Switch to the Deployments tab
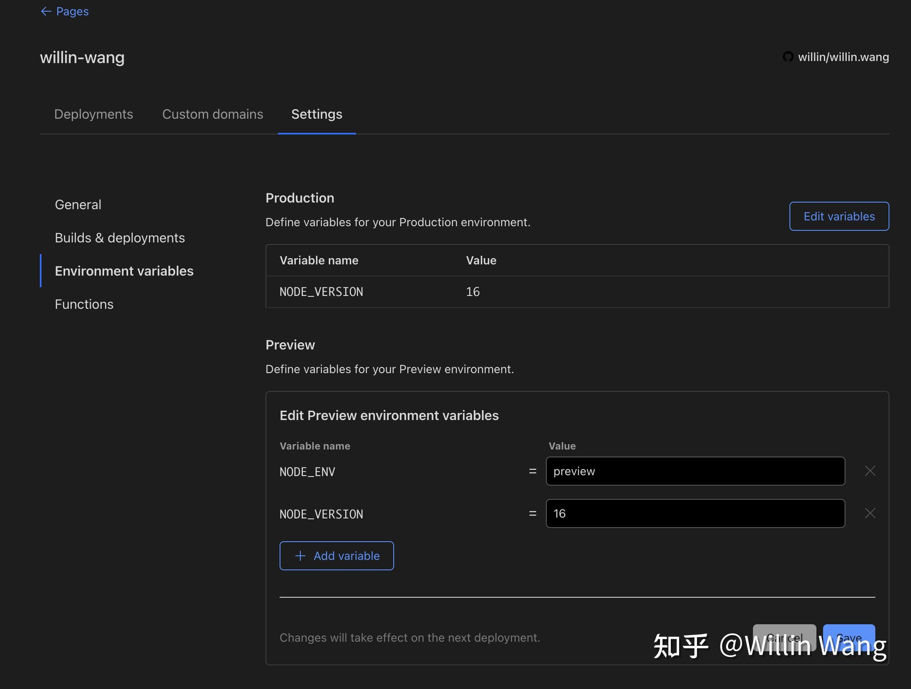The image size is (911, 689). point(93,114)
